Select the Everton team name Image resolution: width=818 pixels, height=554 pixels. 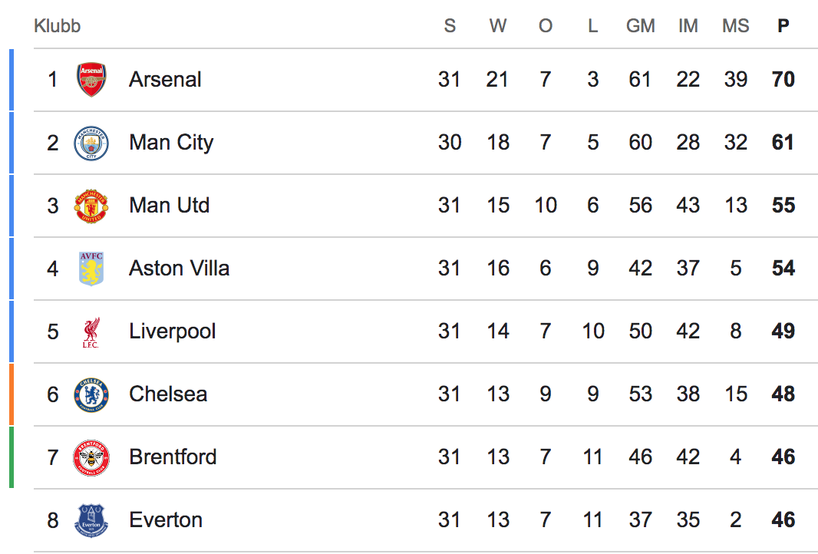point(166,520)
